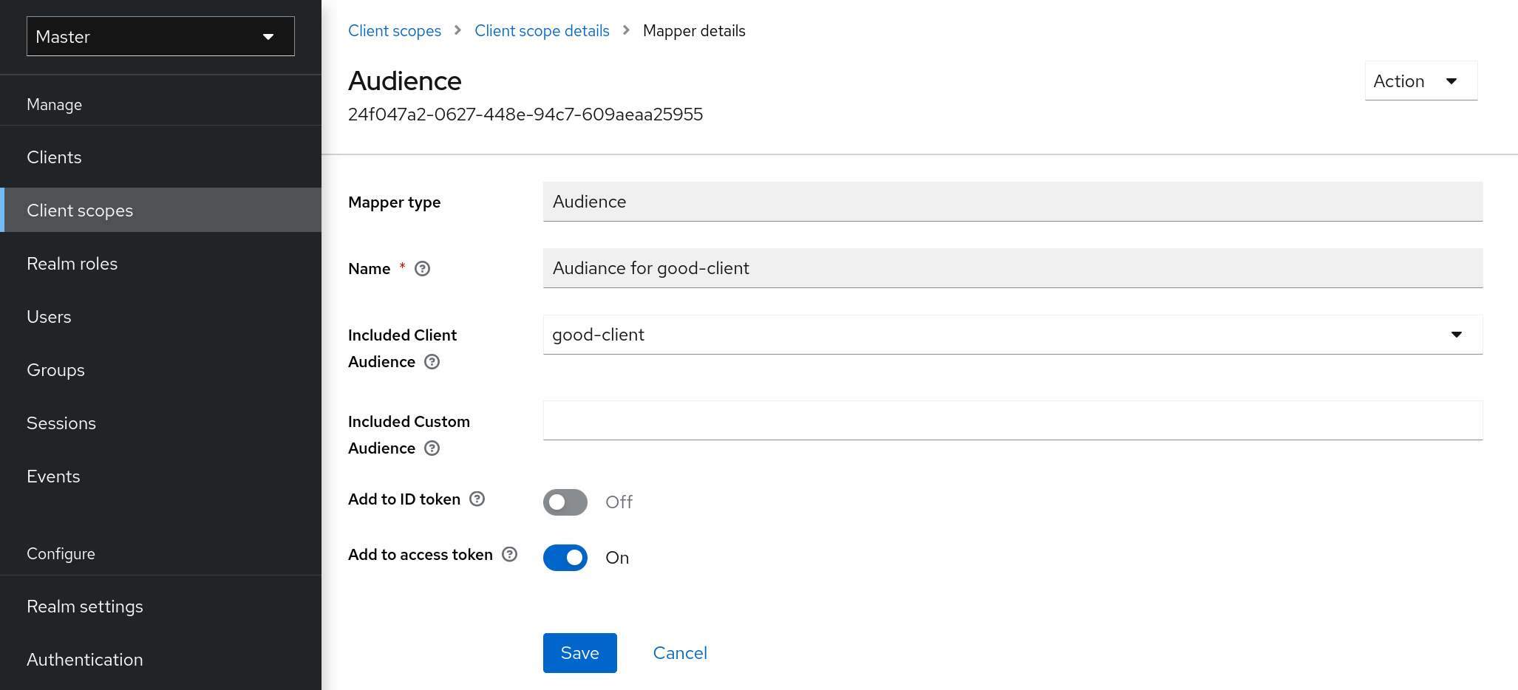1518x690 pixels.
Task: Open the Action dropdown menu
Action: (1420, 81)
